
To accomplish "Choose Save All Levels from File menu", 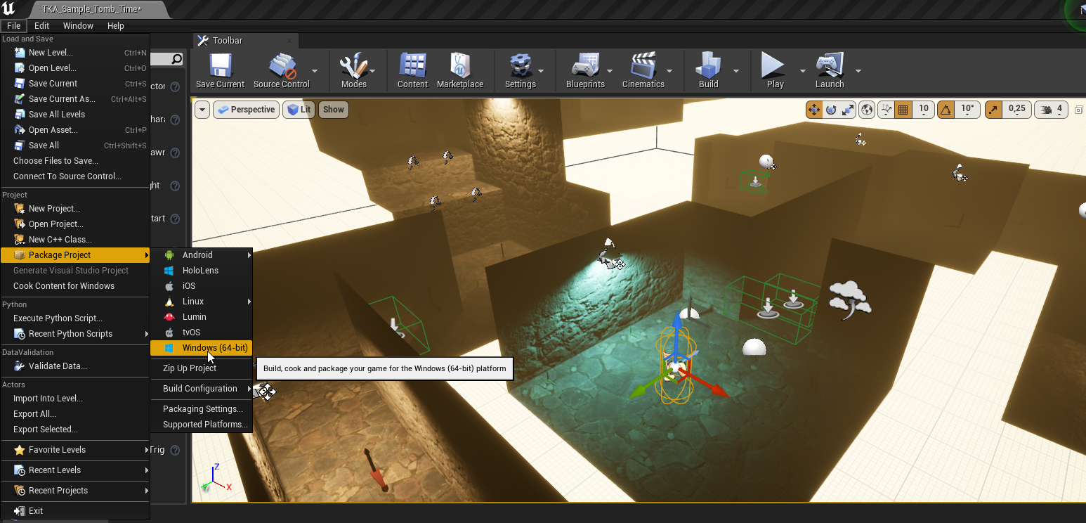I will pos(75,115).
